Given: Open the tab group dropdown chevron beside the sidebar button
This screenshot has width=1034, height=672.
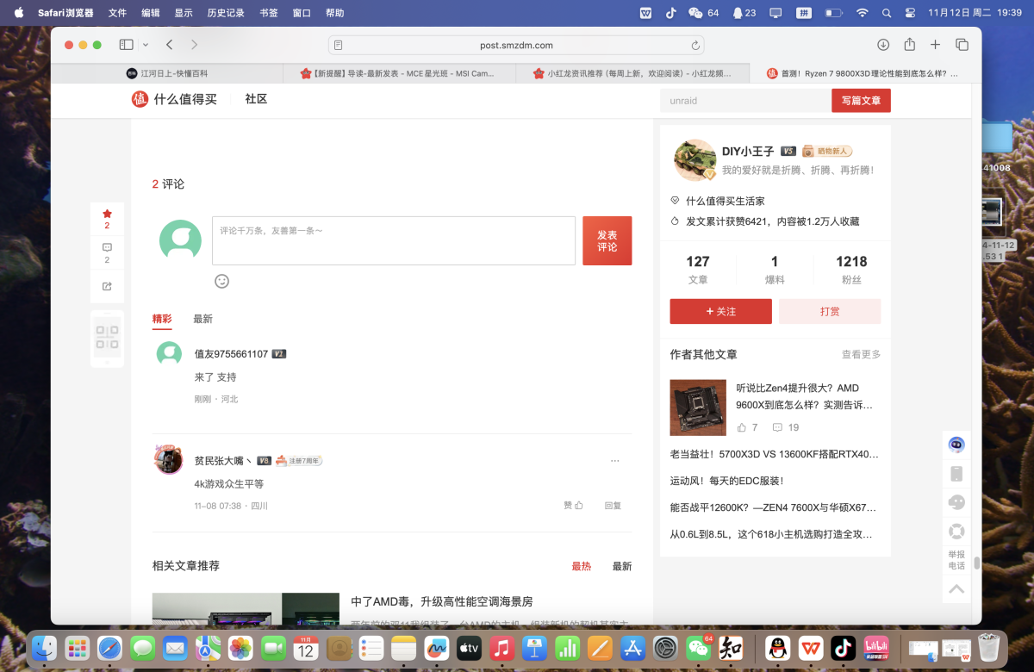Looking at the screenshot, I should pyautogui.click(x=146, y=45).
